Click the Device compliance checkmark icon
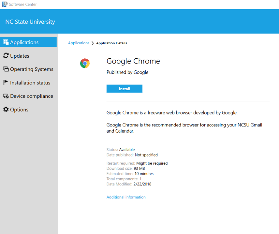279x234 pixels. [x=6, y=96]
